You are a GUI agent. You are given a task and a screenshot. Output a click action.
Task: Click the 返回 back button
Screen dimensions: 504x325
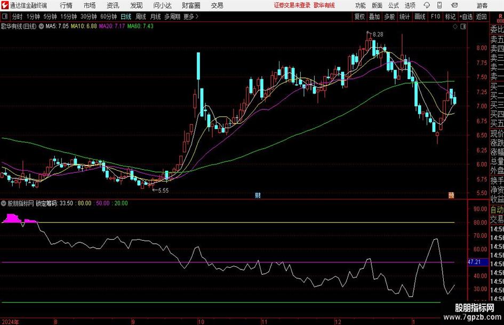pos(481,17)
